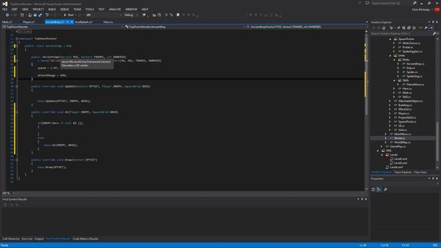Click Save All icon in toolbar
The image size is (441, 248).
pos(40,15)
